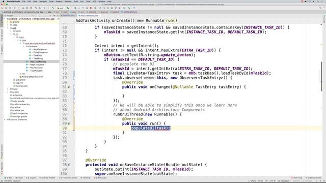Click line number 87 in the gutter

point(64,114)
